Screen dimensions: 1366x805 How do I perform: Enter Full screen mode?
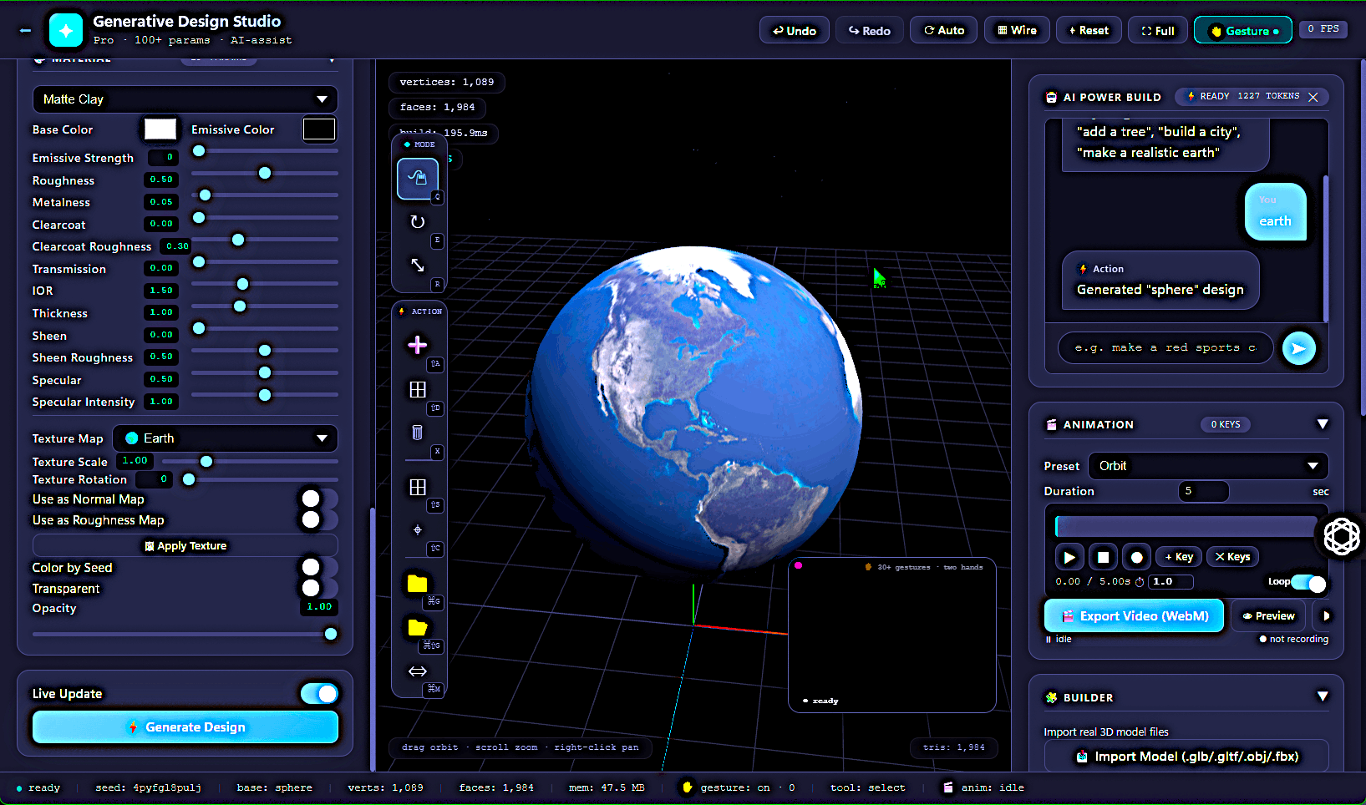tap(1158, 31)
